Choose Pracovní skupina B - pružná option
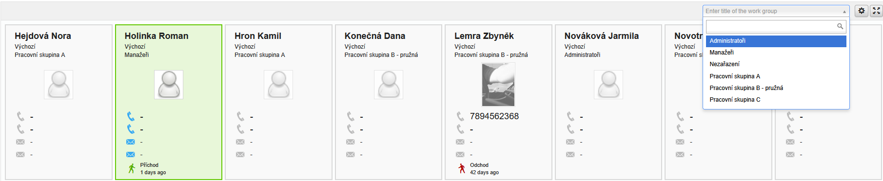The width and height of the screenshot is (883, 181). (776, 88)
